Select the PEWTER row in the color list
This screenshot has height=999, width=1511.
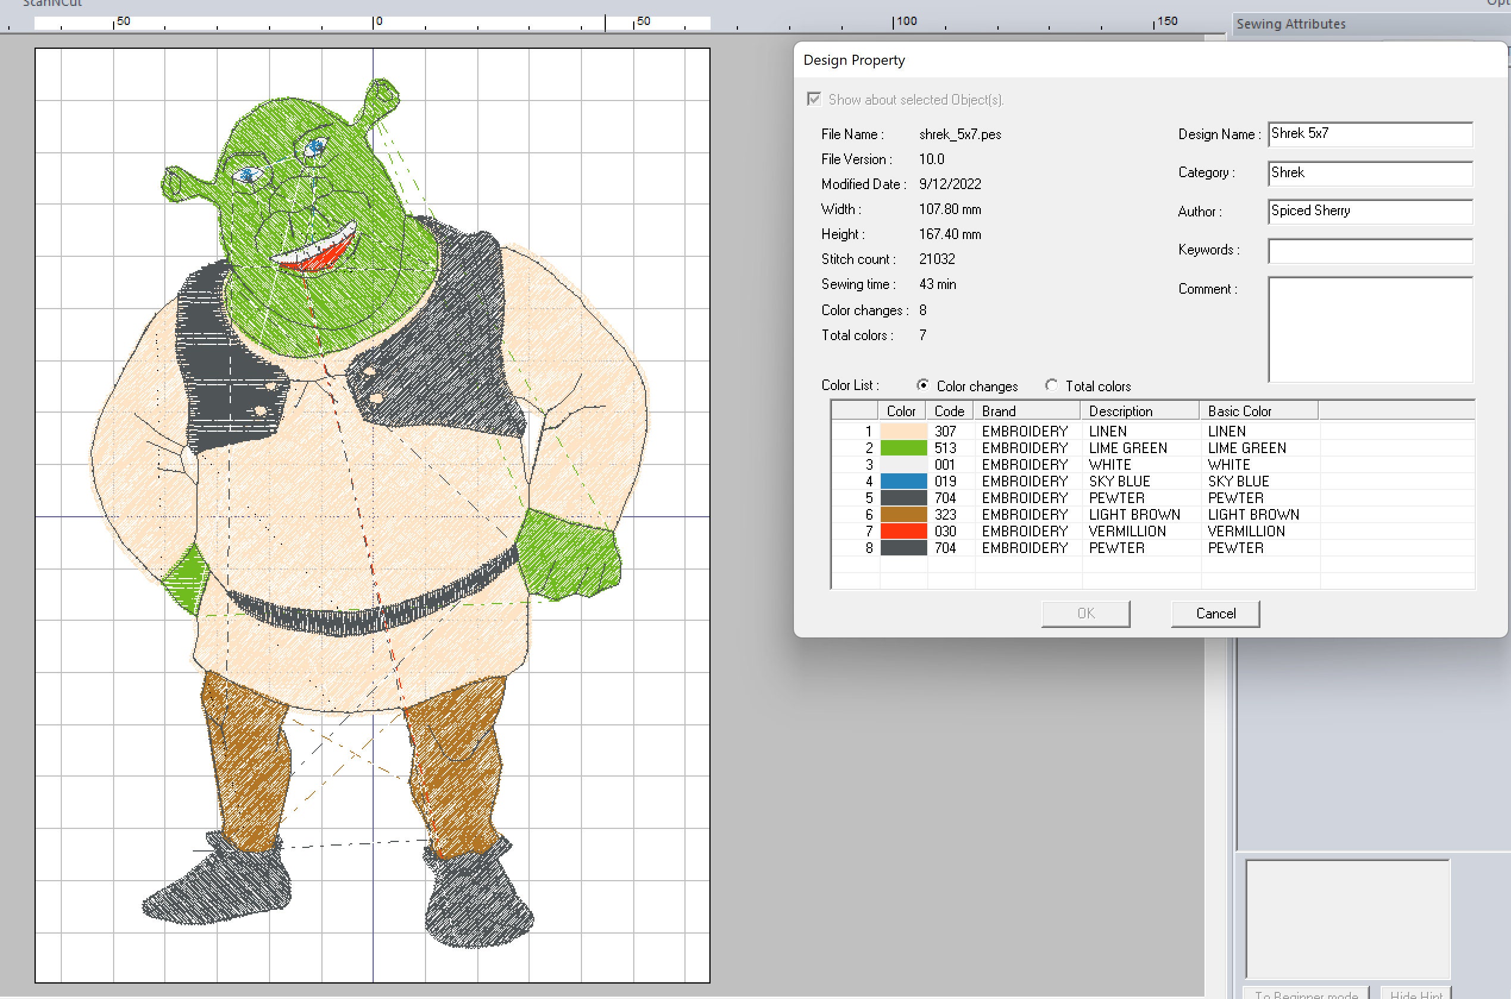tap(1084, 498)
